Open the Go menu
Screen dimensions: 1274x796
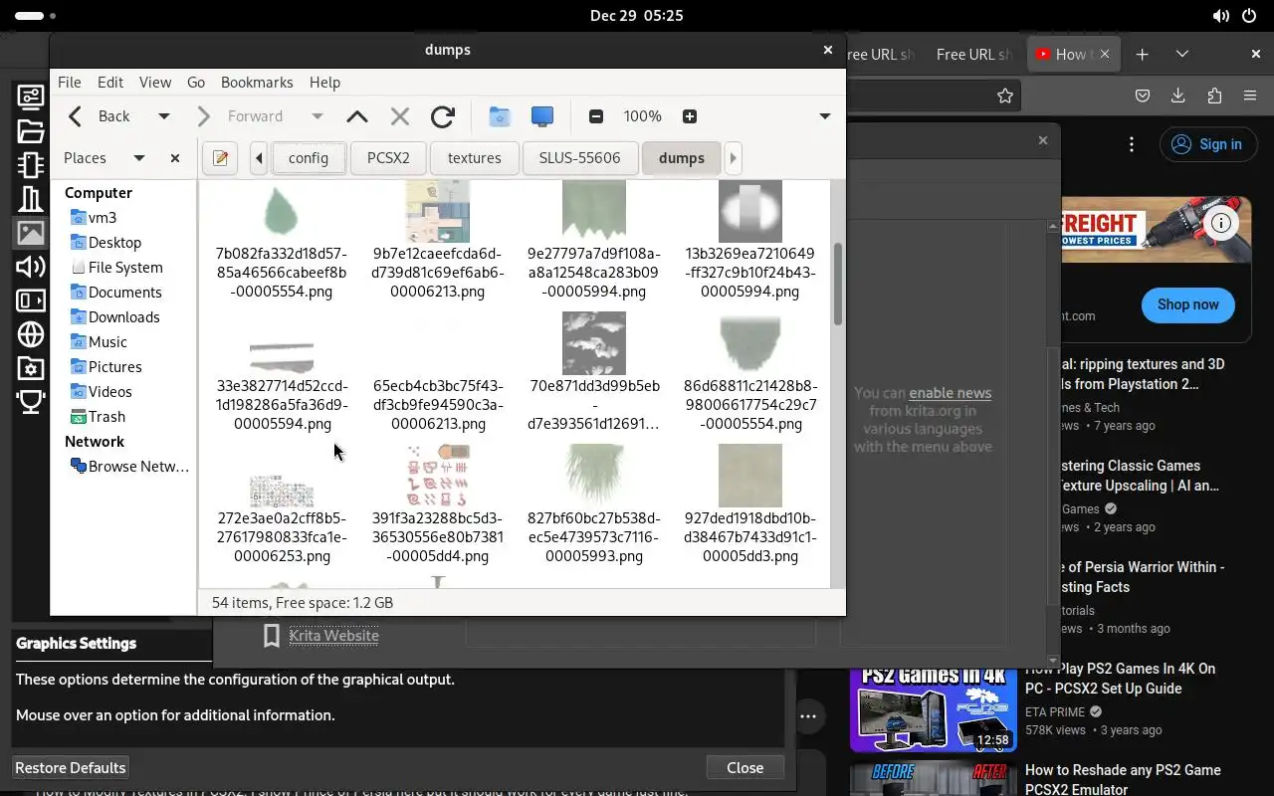coord(196,83)
